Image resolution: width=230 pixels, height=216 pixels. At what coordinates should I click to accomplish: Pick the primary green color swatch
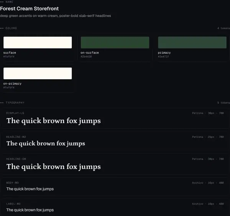coord(192,43)
